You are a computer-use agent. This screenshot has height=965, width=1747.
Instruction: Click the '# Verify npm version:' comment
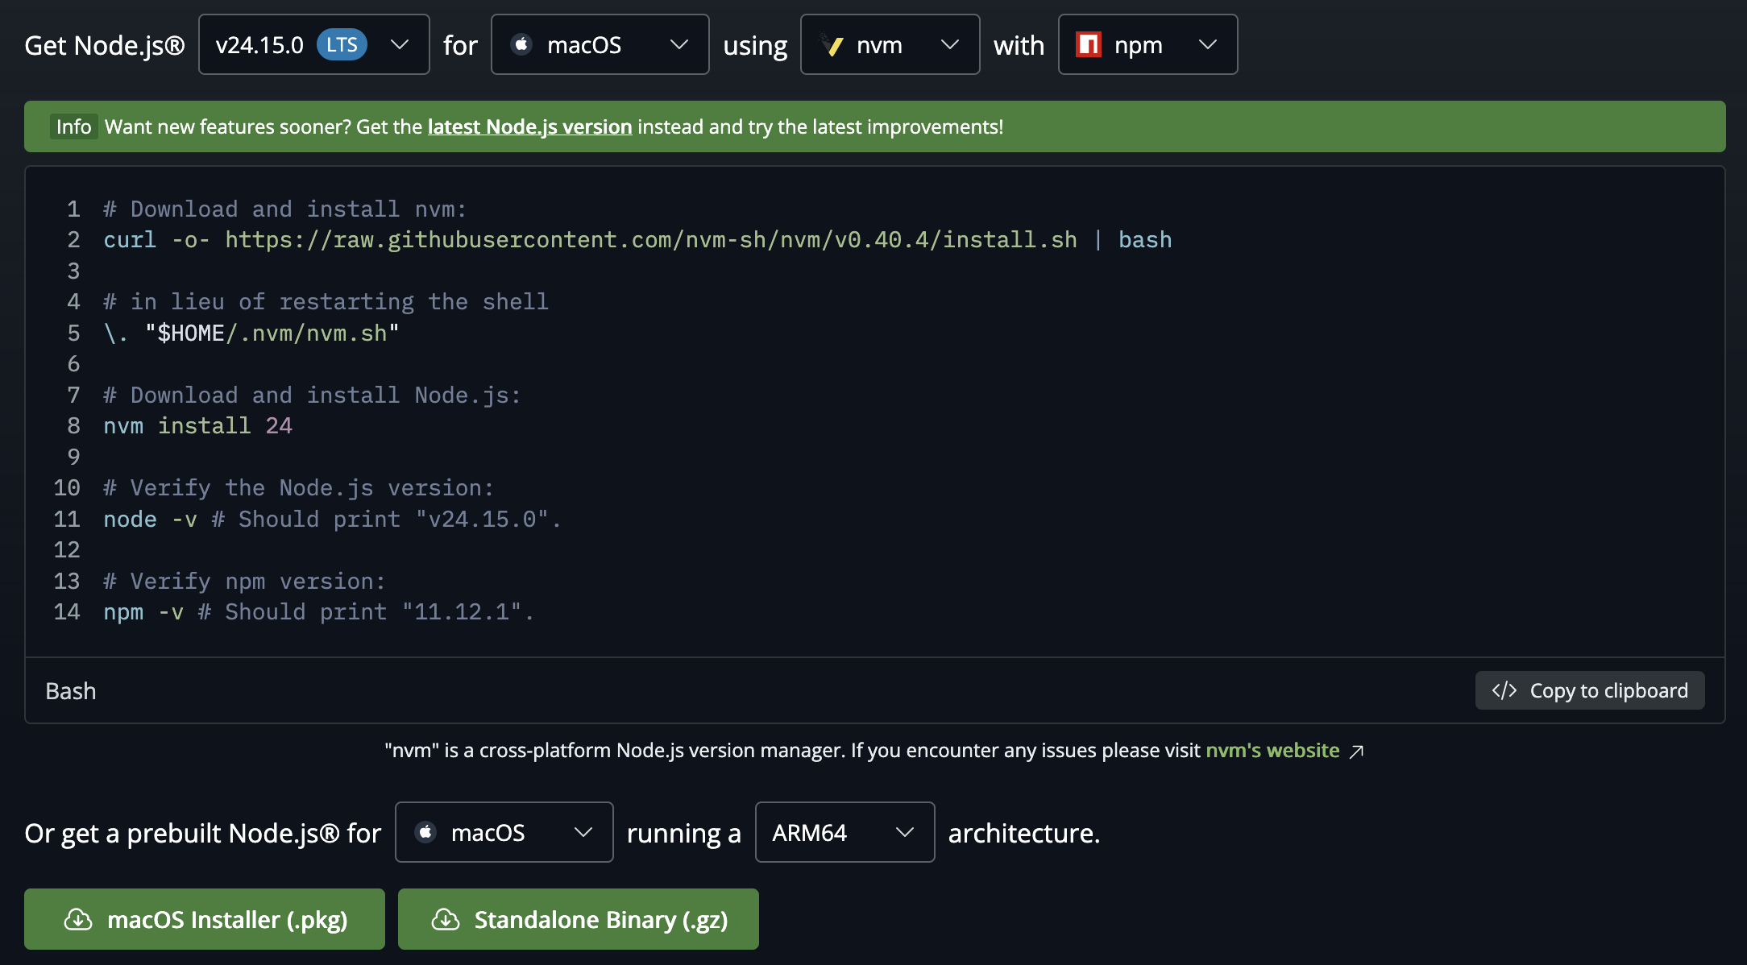pos(244,582)
